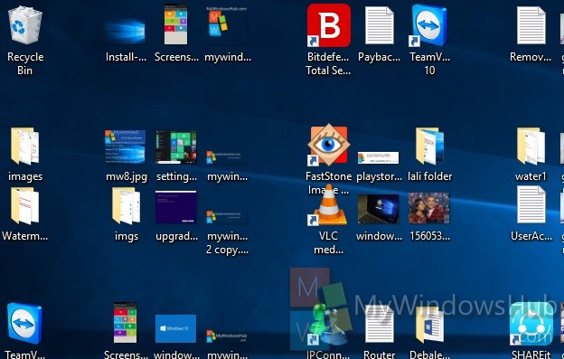Screen dimensions: 564x359
Task: Select the IPConn... shortcut icon
Action: (328, 324)
